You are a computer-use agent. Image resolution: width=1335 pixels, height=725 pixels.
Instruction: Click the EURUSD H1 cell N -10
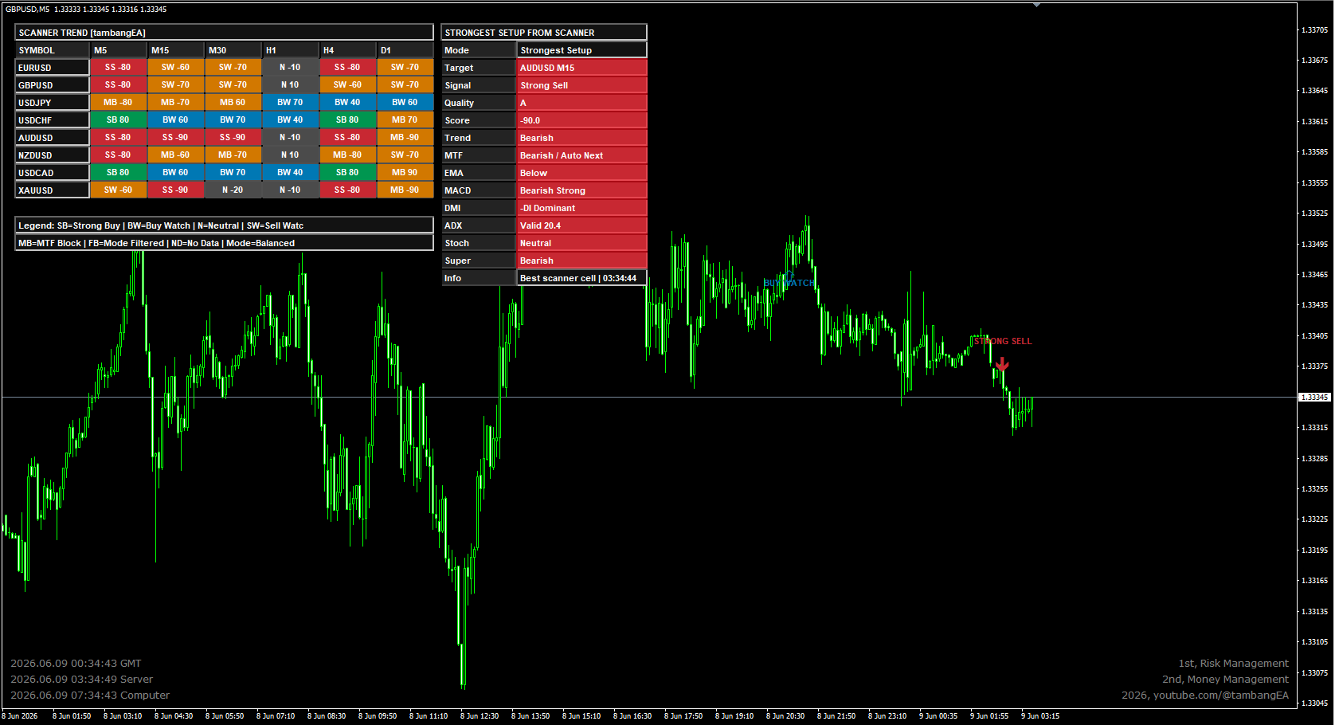click(x=290, y=68)
